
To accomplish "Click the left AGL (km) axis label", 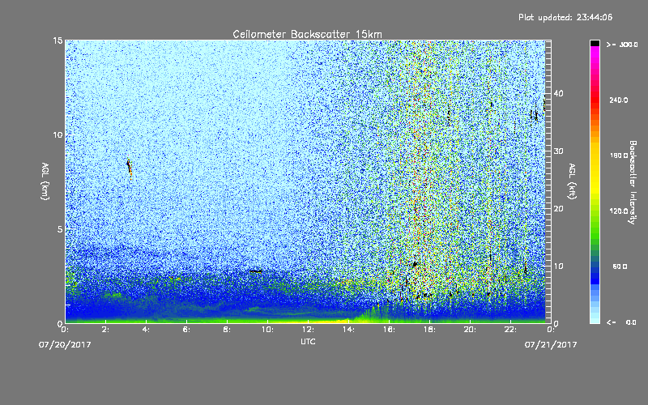I will pos(45,181).
